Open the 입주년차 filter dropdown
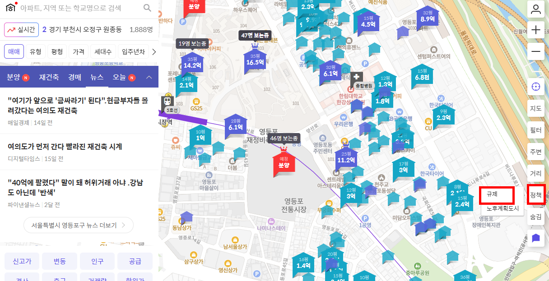The width and height of the screenshot is (549, 281). pyautogui.click(x=133, y=51)
